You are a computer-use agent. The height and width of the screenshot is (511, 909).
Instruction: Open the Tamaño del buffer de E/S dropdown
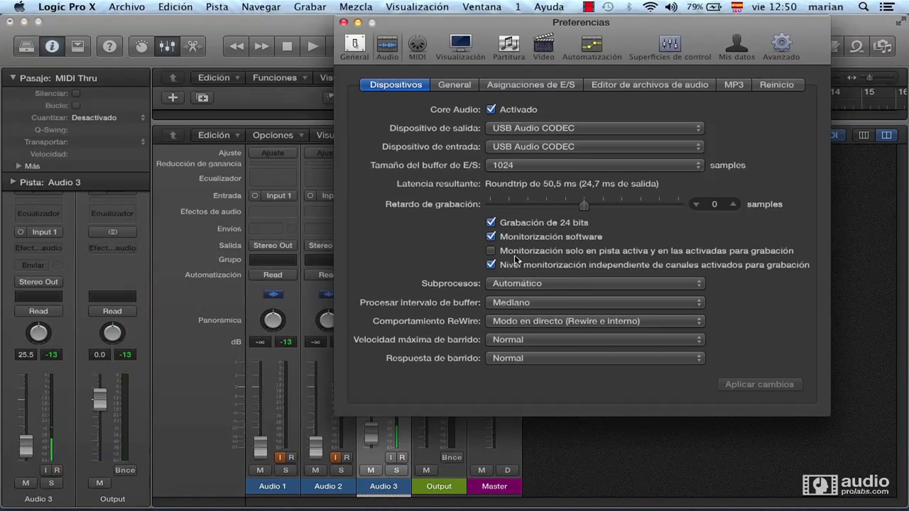[x=595, y=165]
